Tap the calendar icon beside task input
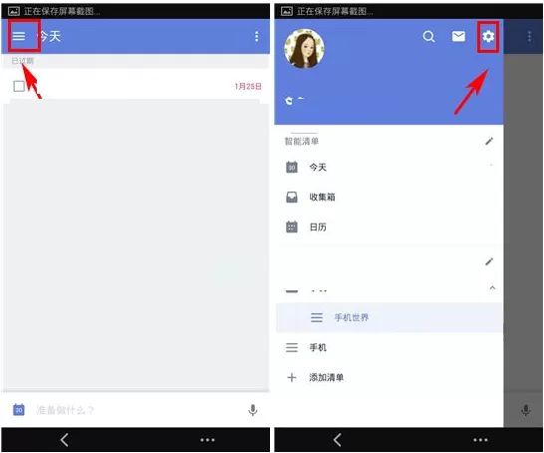544x453 pixels. [x=19, y=410]
